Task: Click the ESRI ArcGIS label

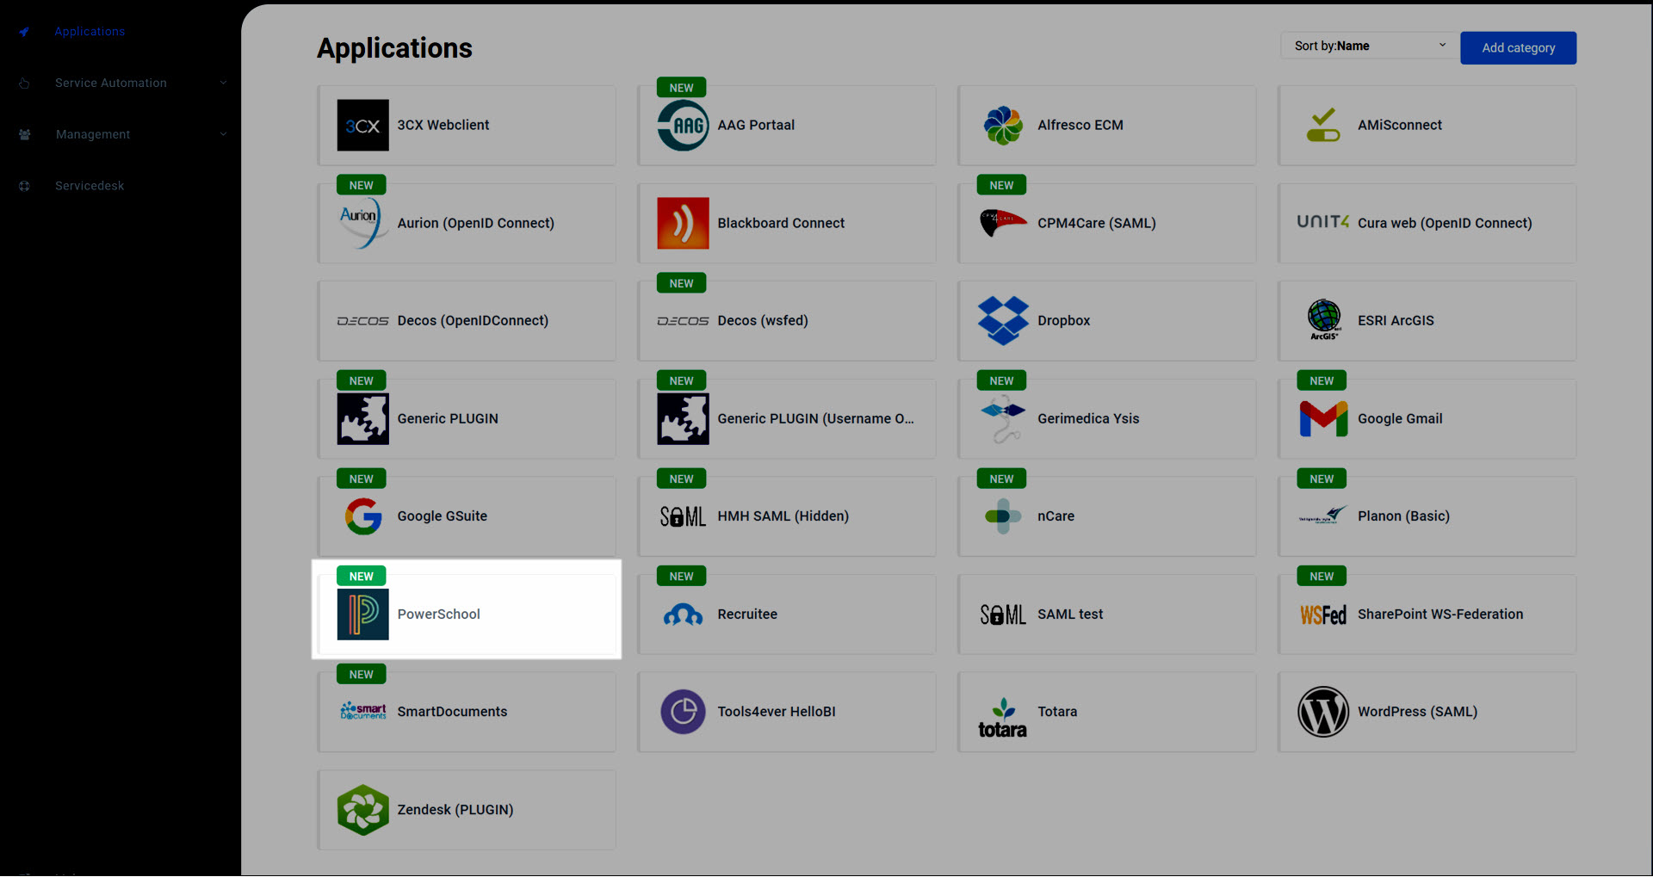Action: point(1396,321)
